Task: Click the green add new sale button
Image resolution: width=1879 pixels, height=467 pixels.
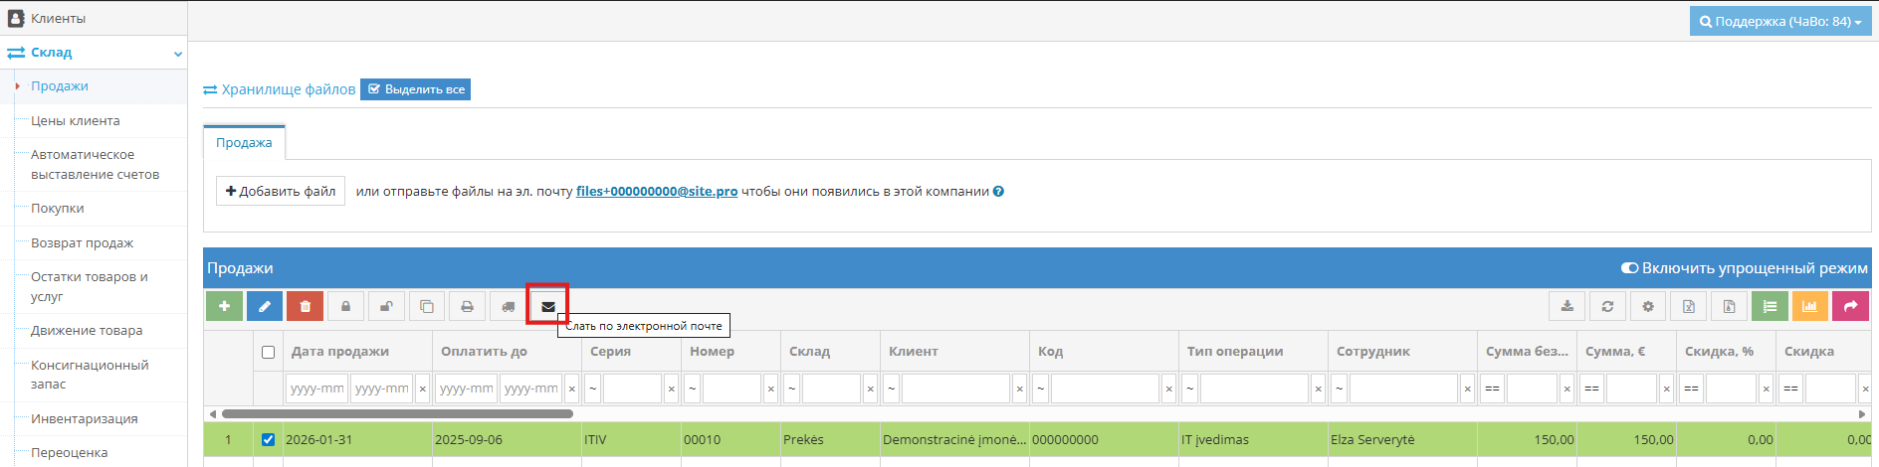Action: click(224, 306)
